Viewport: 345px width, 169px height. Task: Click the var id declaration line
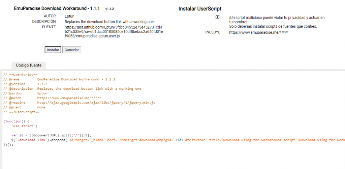(51, 135)
